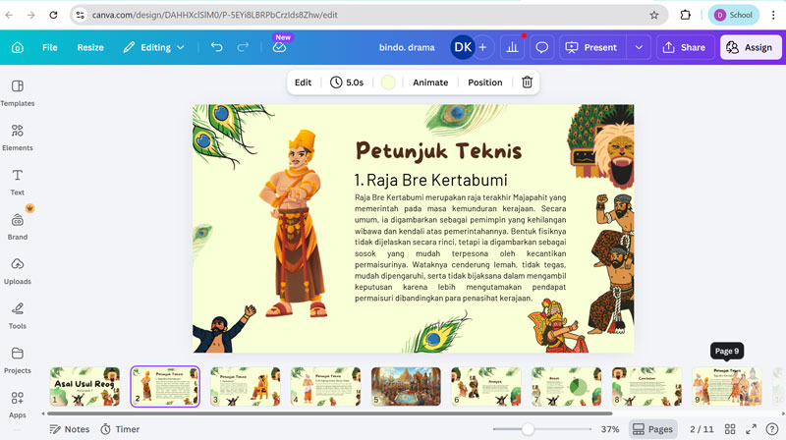
Task: Expand the Editing mode dropdown
Action: pyautogui.click(x=154, y=47)
